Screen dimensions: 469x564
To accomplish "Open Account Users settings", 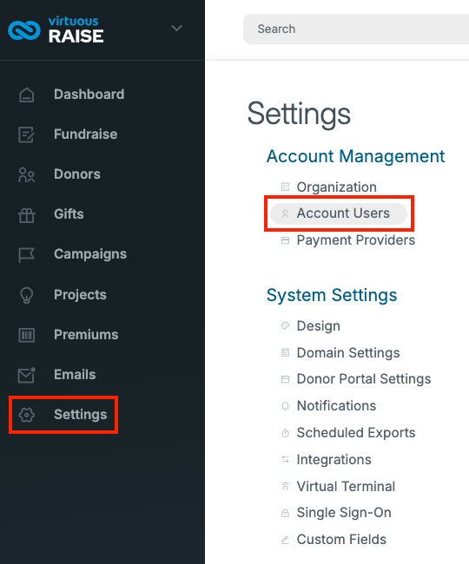I will [343, 213].
